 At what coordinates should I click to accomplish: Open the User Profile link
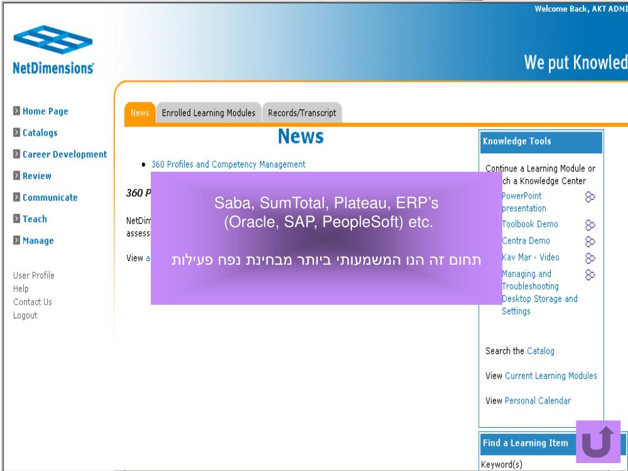34,275
